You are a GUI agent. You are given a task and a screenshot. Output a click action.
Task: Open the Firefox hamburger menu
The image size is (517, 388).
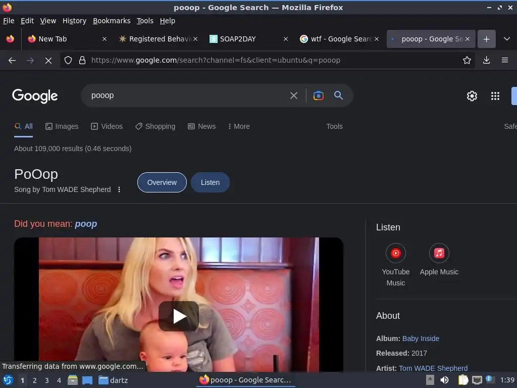[505, 61]
